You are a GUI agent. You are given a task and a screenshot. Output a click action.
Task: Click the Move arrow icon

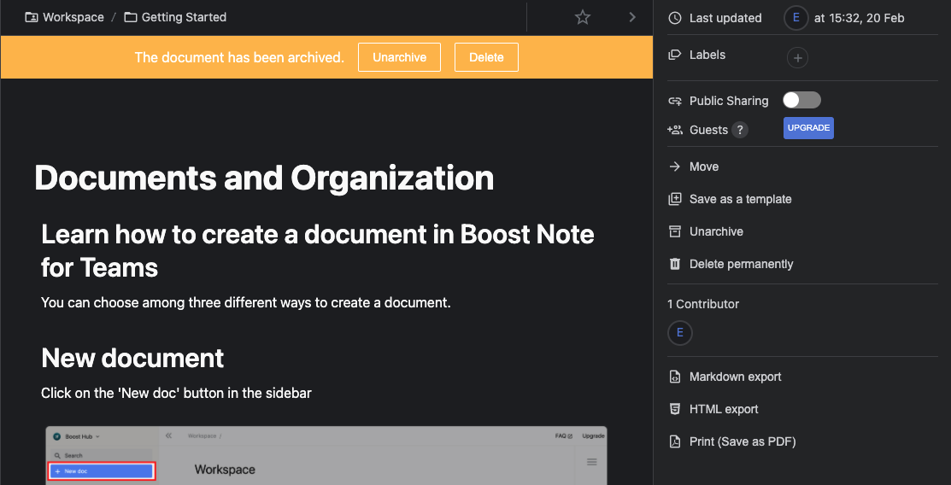pos(674,167)
